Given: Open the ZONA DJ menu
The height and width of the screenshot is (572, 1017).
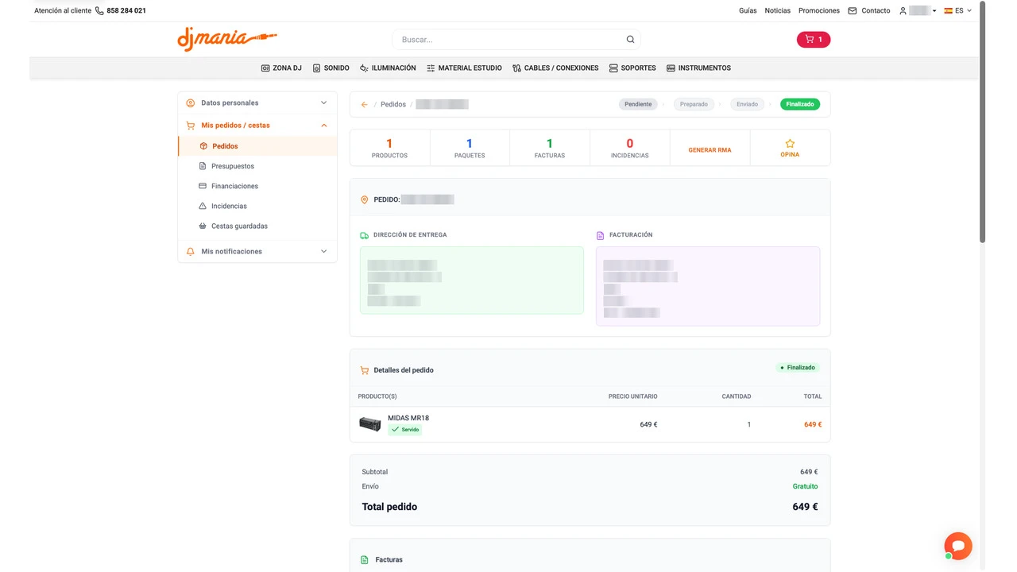Looking at the screenshot, I should [x=281, y=68].
